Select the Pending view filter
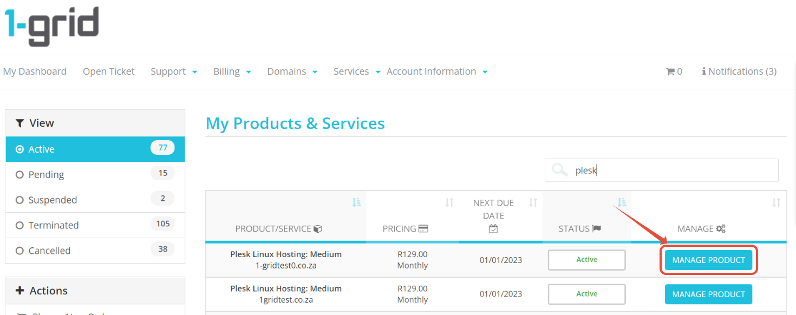The image size is (796, 315). click(x=95, y=174)
